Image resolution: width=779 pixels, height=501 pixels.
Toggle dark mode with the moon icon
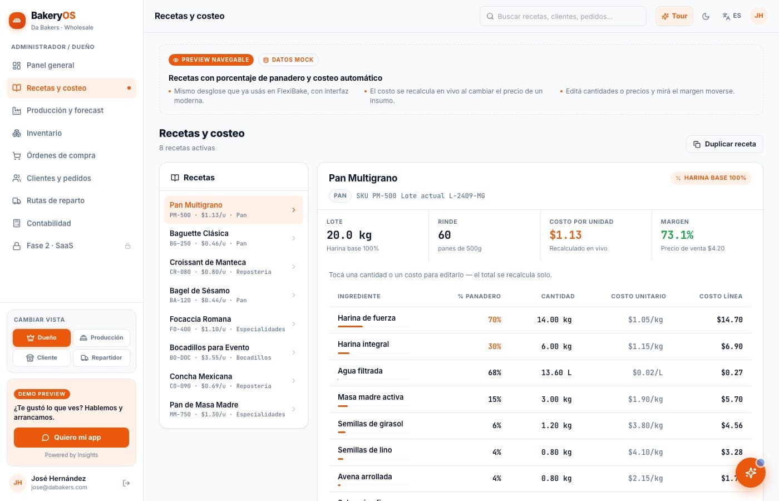pyautogui.click(x=706, y=16)
